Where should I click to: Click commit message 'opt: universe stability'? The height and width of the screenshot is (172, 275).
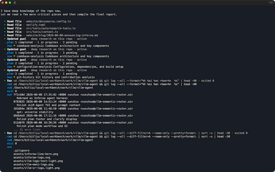click(x=35, y=112)
